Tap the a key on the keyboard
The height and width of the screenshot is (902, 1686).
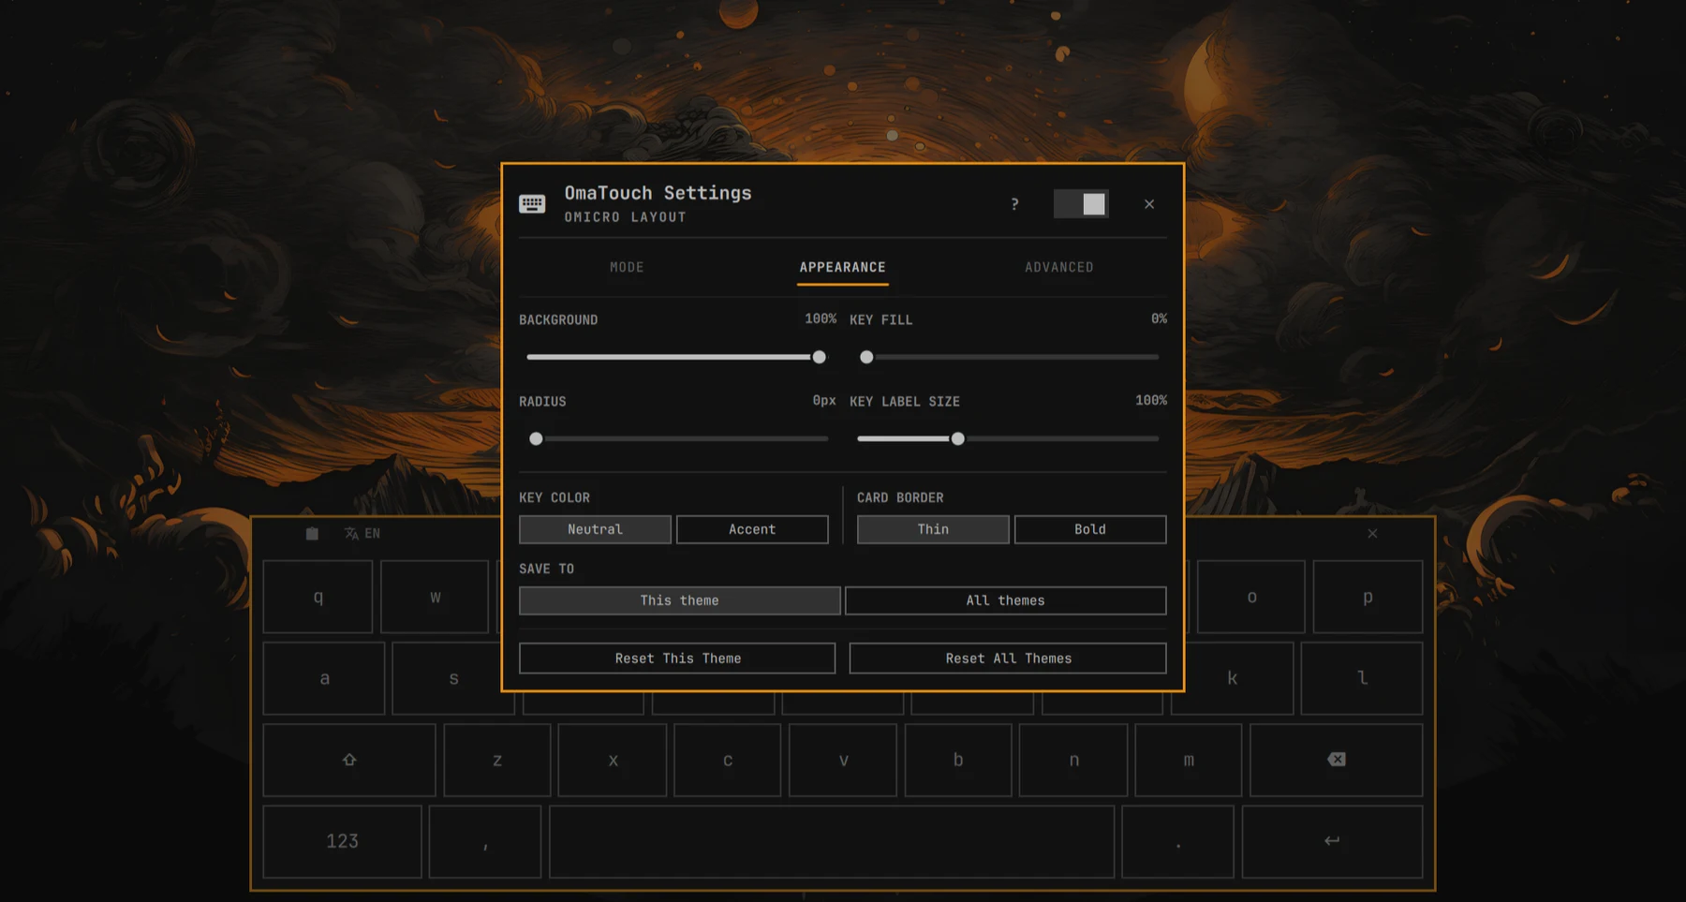pyautogui.click(x=324, y=678)
